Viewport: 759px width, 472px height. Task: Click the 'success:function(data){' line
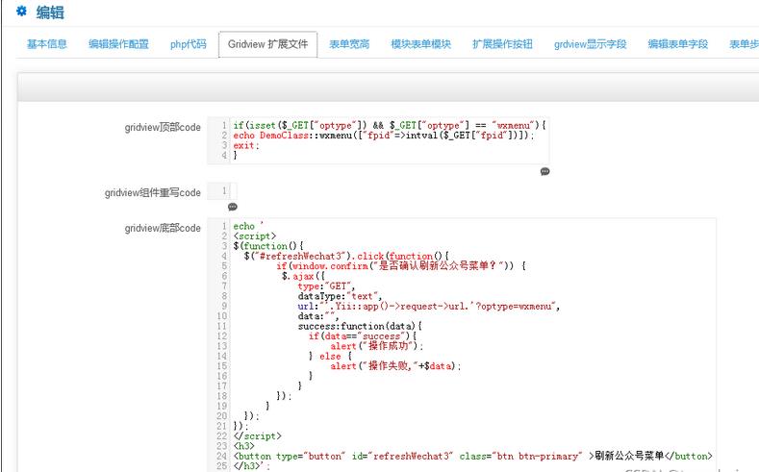[x=360, y=326]
